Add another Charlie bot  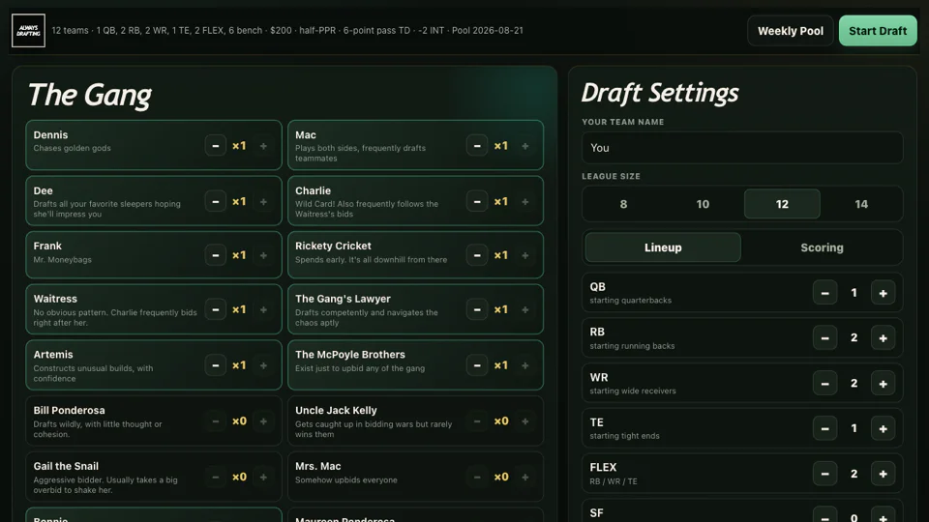(x=524, y=202)
